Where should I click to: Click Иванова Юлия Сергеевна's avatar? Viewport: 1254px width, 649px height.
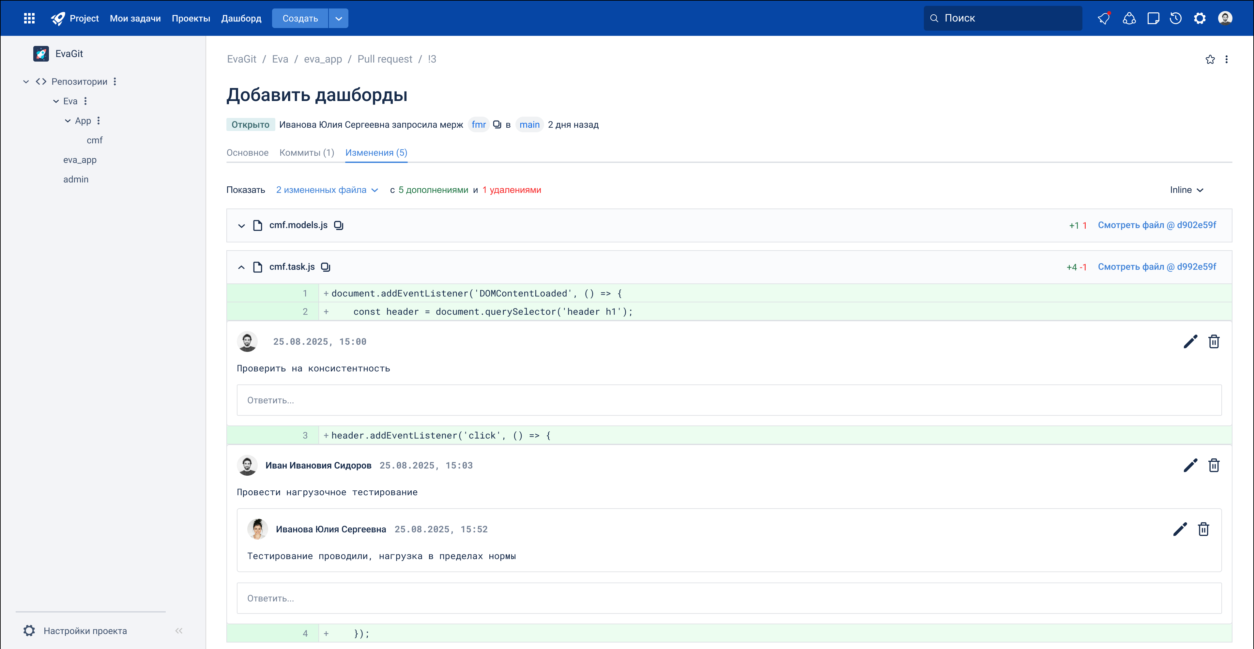pyautogui.click(x=257, y=529)
